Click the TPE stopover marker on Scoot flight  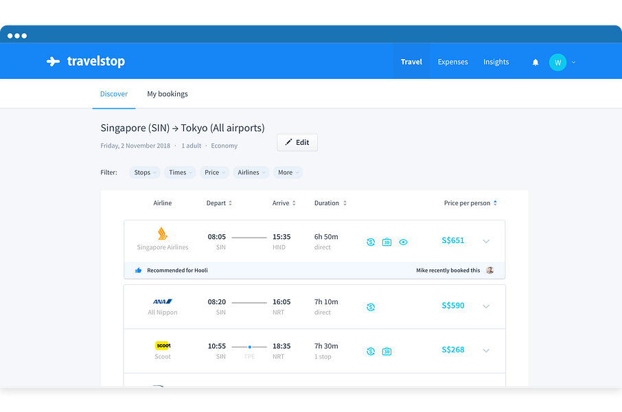[x=249, y=347]
